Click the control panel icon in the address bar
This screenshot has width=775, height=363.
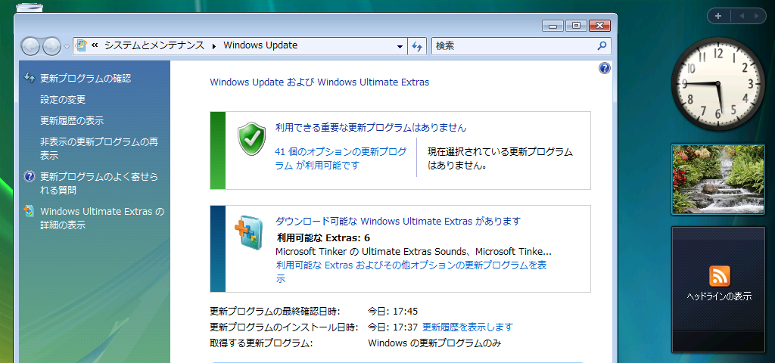[81, 45]
